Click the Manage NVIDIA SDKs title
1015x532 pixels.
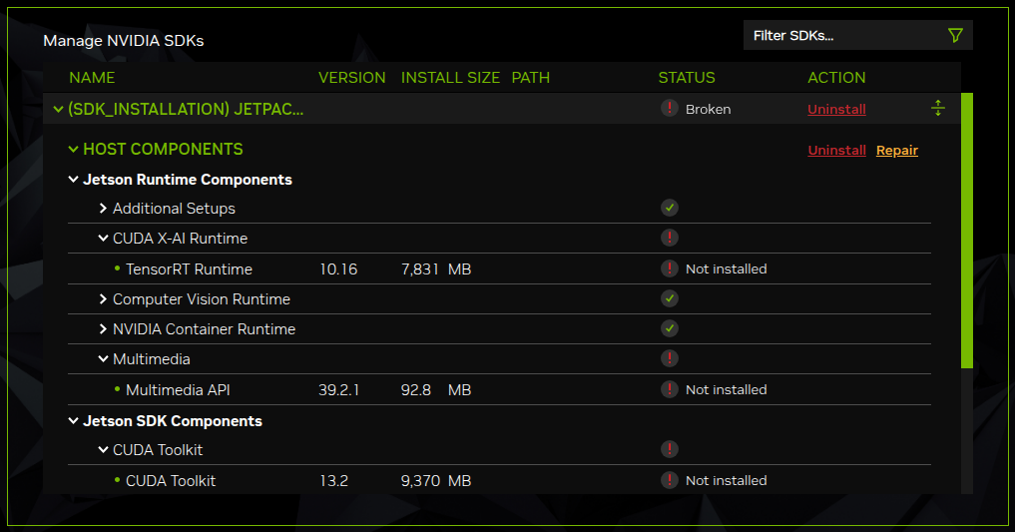click(x=123, y=41)
